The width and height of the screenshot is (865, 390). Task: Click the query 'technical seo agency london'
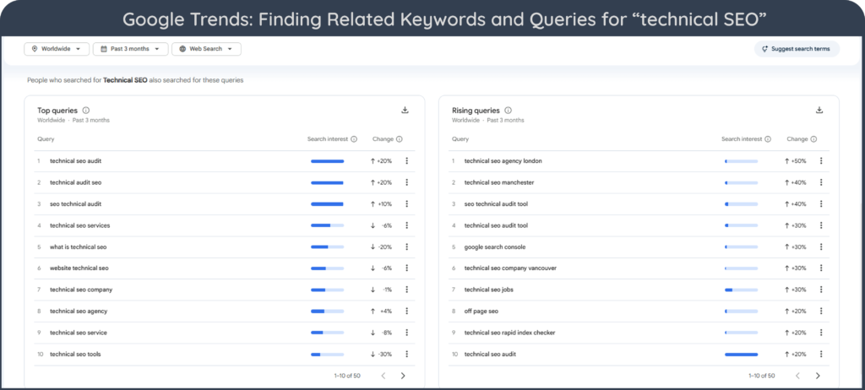point(503,160)
